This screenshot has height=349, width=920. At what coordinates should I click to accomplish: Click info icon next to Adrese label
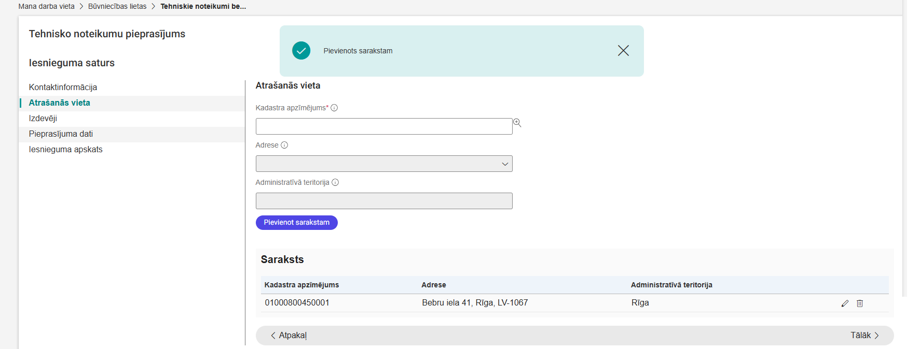pyautogui.click(x=284, y=145)
